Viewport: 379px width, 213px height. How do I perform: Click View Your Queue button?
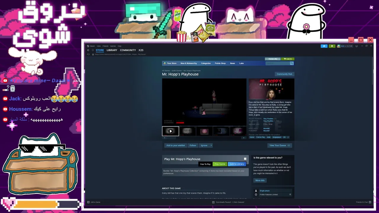tap(280, 145)
